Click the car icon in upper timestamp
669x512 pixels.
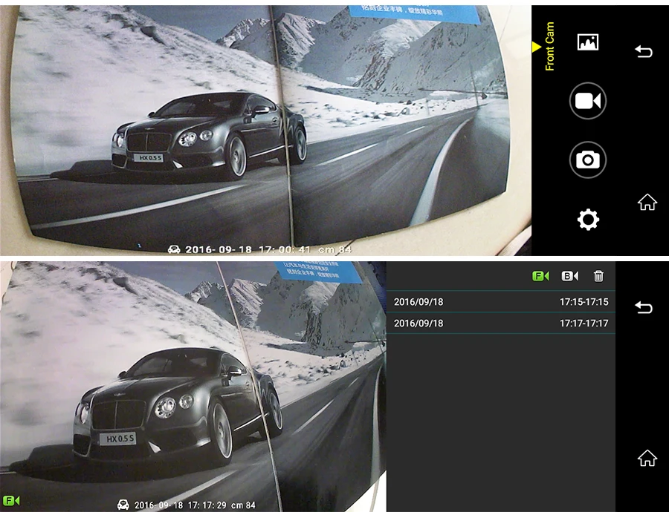174,249
